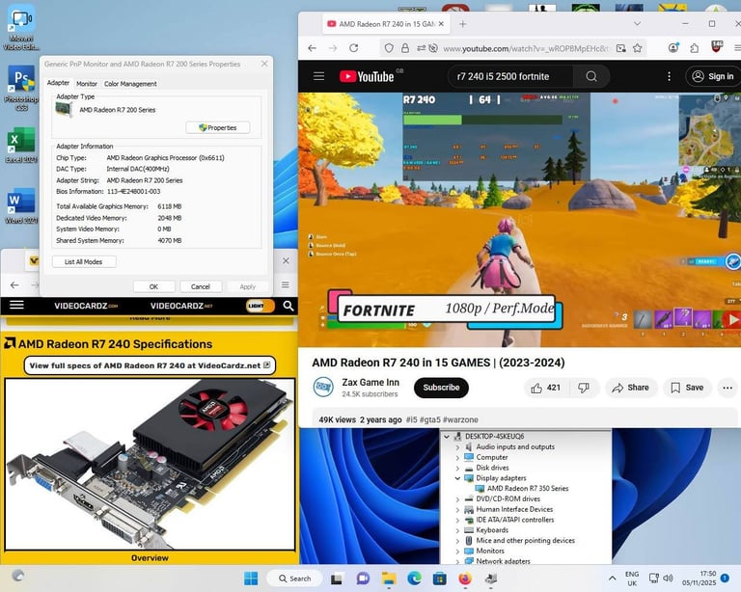Switch to the Color Management tab
This screenshot has width=741, height=592.
(x=130, y=84)
